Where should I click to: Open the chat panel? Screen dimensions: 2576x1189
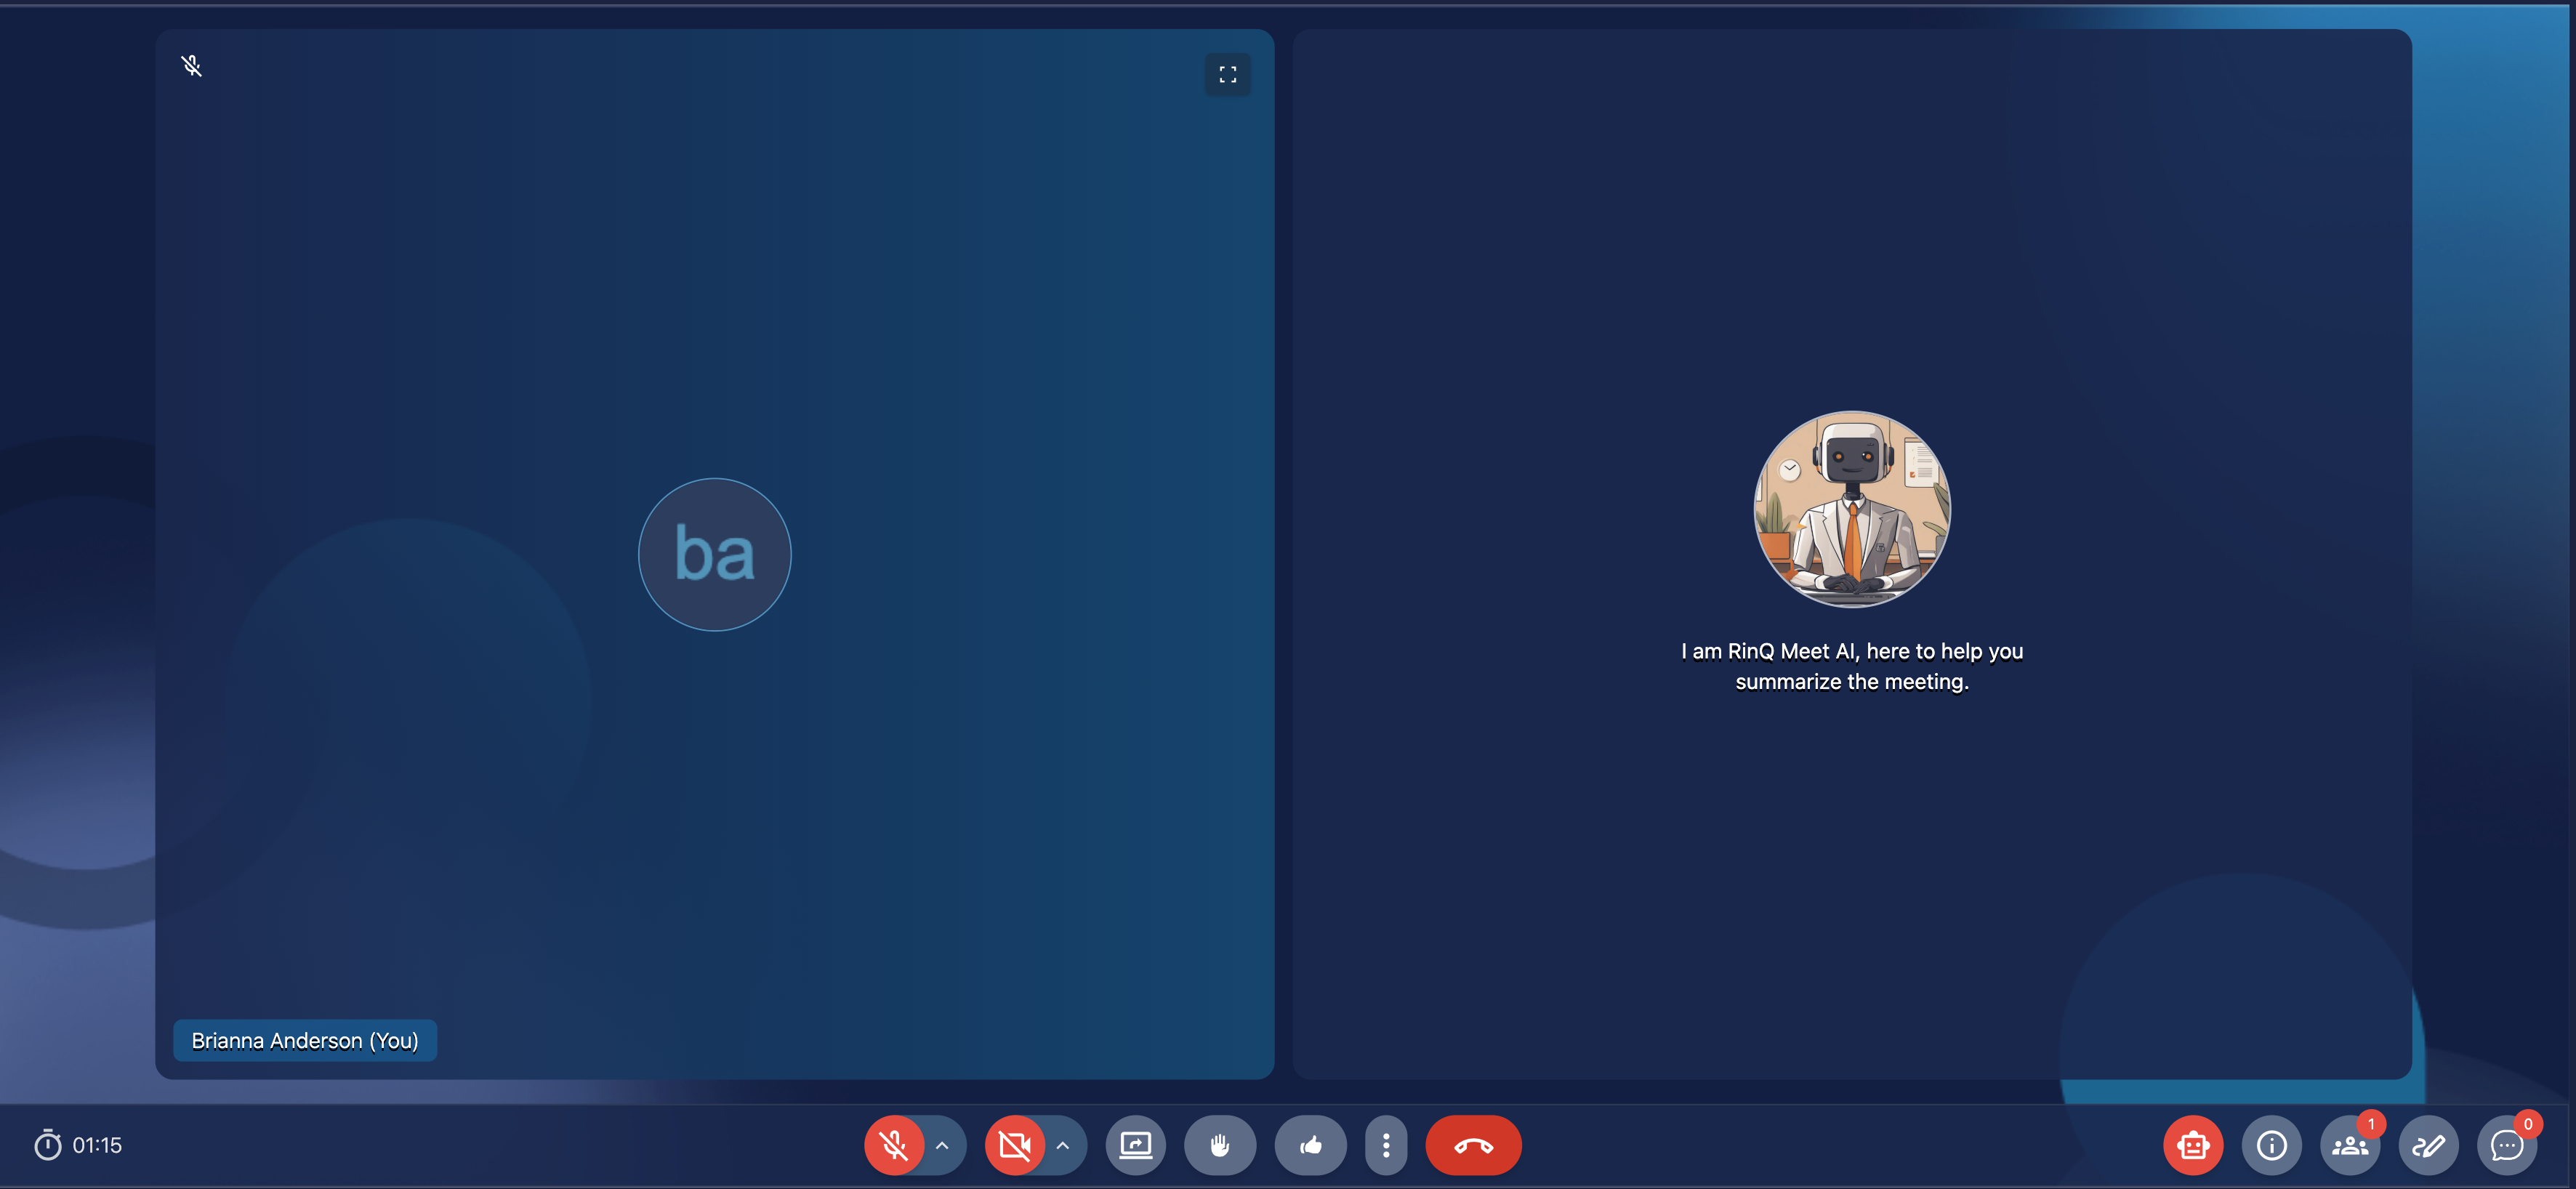2506,1145
